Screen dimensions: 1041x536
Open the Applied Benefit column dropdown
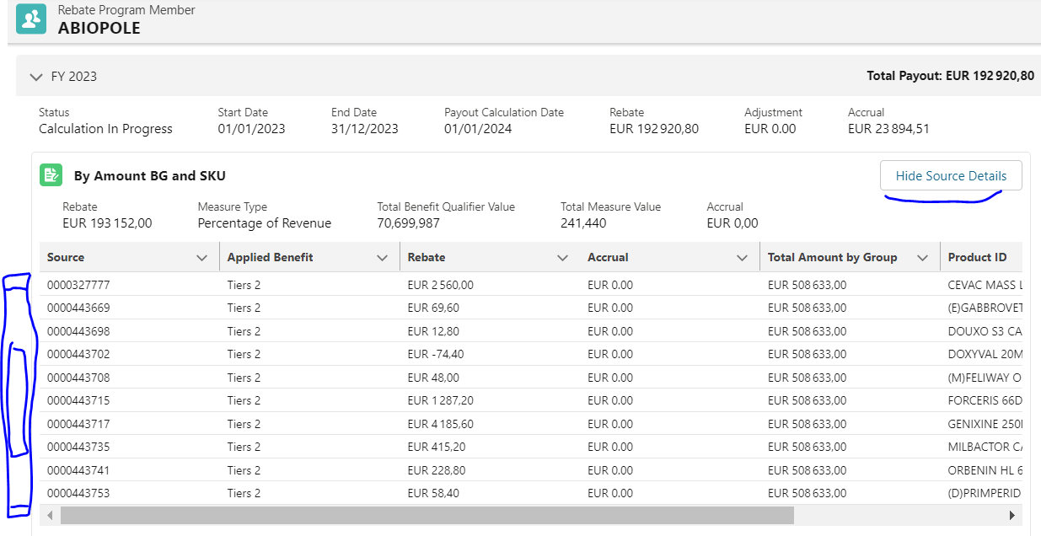tap(382, 257)
